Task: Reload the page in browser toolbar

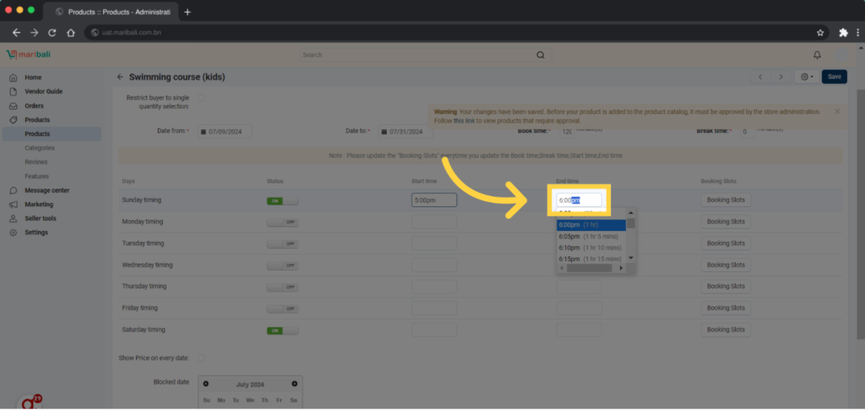Action: click(52, 32)
